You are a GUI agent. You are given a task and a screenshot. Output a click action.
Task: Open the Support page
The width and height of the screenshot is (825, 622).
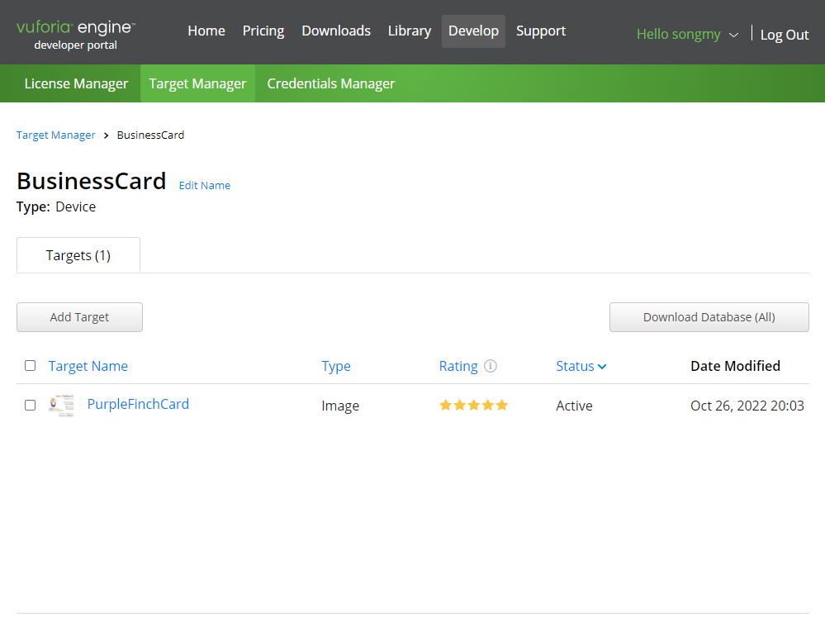pyautogui.click(x=541, y=31)
